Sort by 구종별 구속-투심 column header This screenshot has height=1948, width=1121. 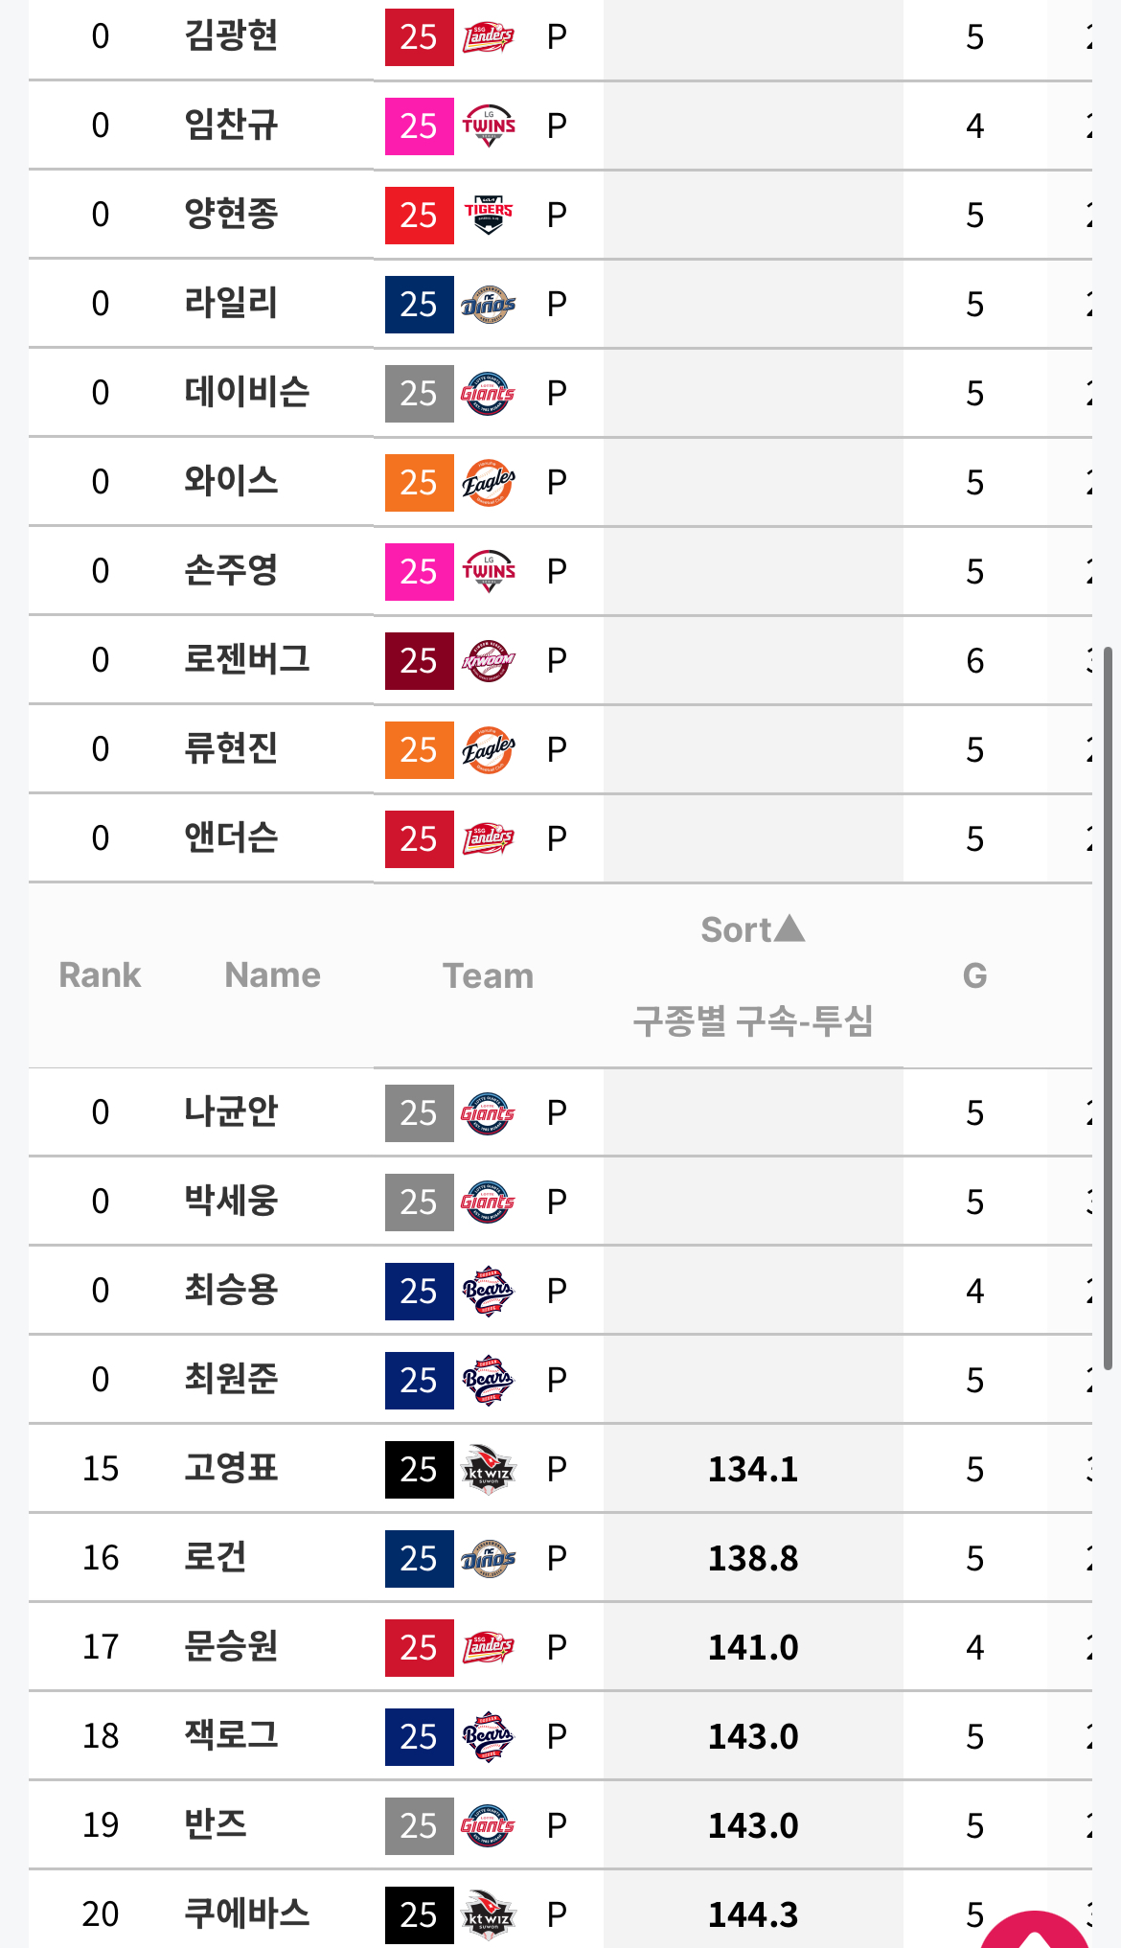click(x=752, y=1021)
